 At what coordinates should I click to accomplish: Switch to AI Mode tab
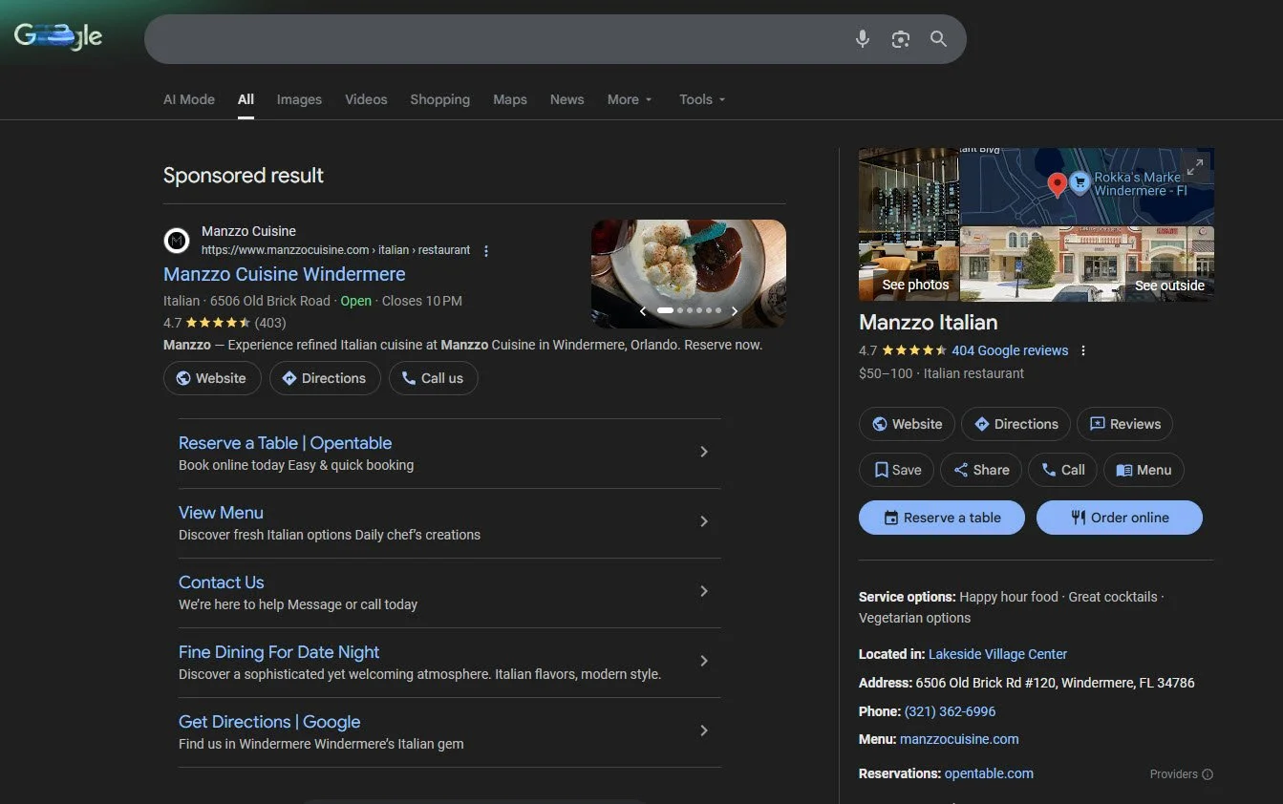[189, 99]
